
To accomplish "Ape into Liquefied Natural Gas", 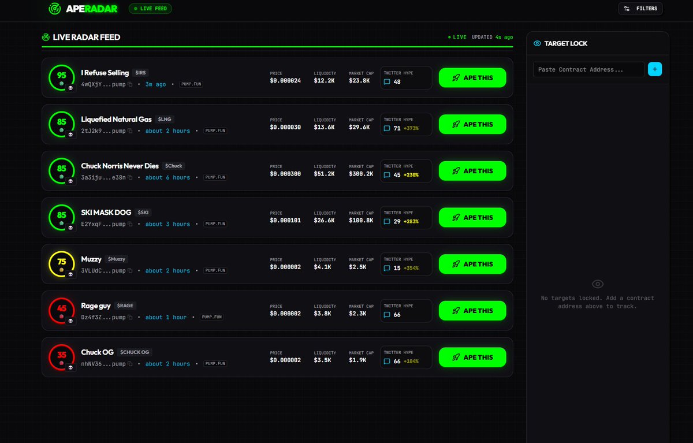I will 472,124.
